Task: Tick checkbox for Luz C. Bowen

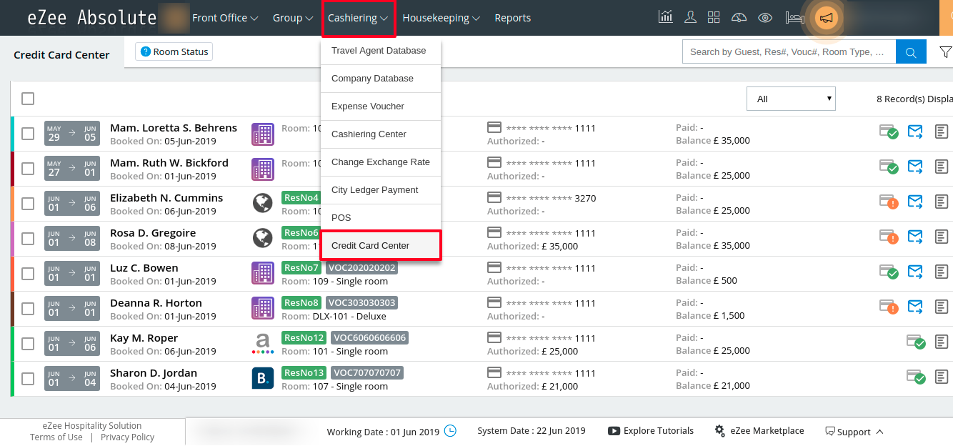Action: click(x=28, y=274)
